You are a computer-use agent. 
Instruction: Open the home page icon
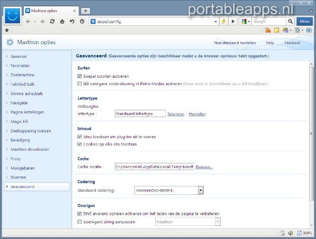click(62, 22)
